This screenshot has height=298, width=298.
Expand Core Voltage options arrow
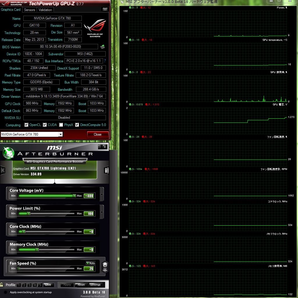pos(102,194)
